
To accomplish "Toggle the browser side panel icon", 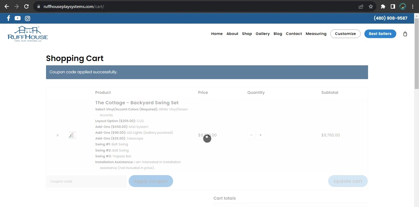I will click(393, 6).
